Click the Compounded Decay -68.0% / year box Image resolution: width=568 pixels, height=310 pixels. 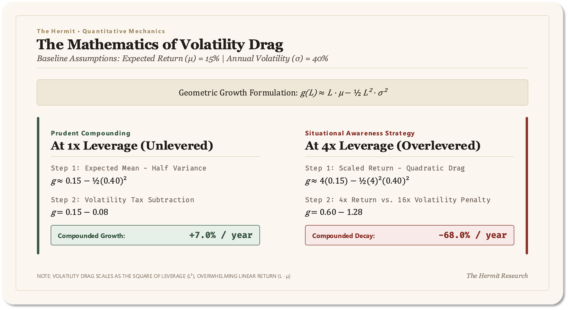410,235
